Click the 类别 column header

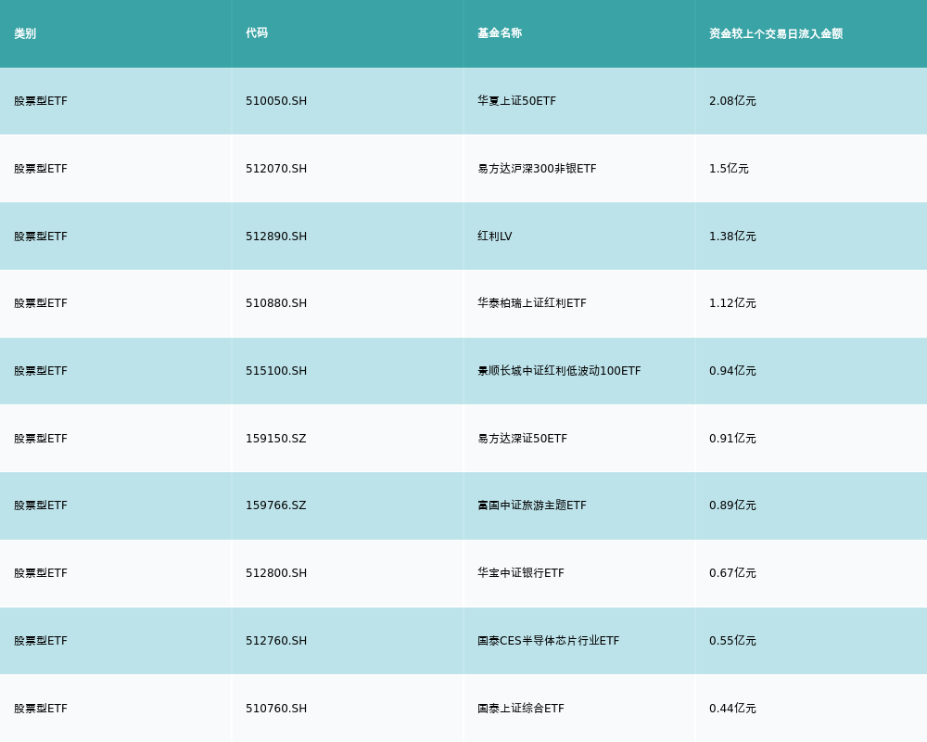point(25,33)
